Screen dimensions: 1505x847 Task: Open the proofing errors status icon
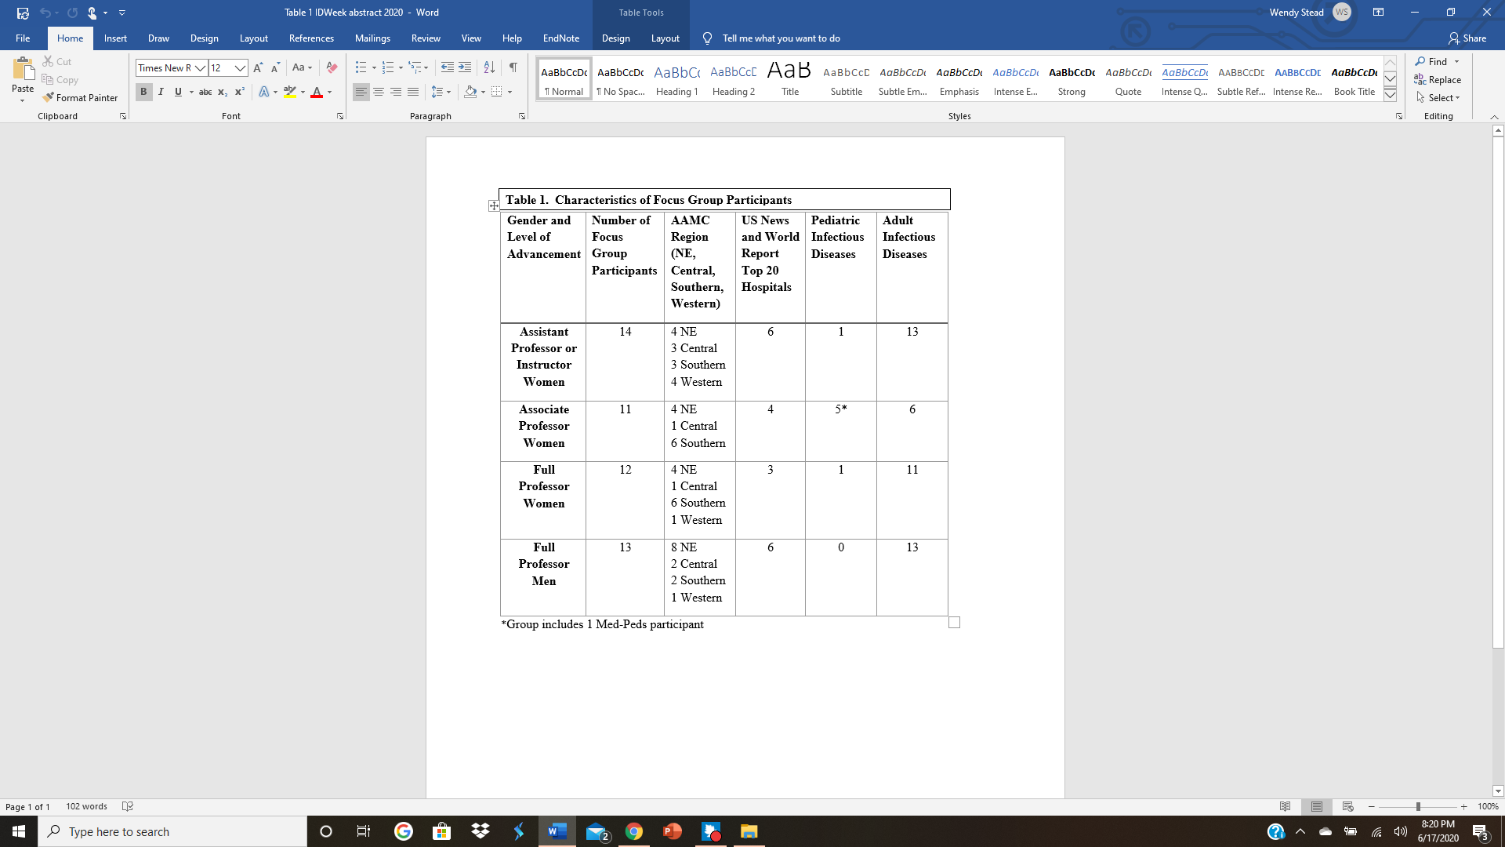[128, 806]
